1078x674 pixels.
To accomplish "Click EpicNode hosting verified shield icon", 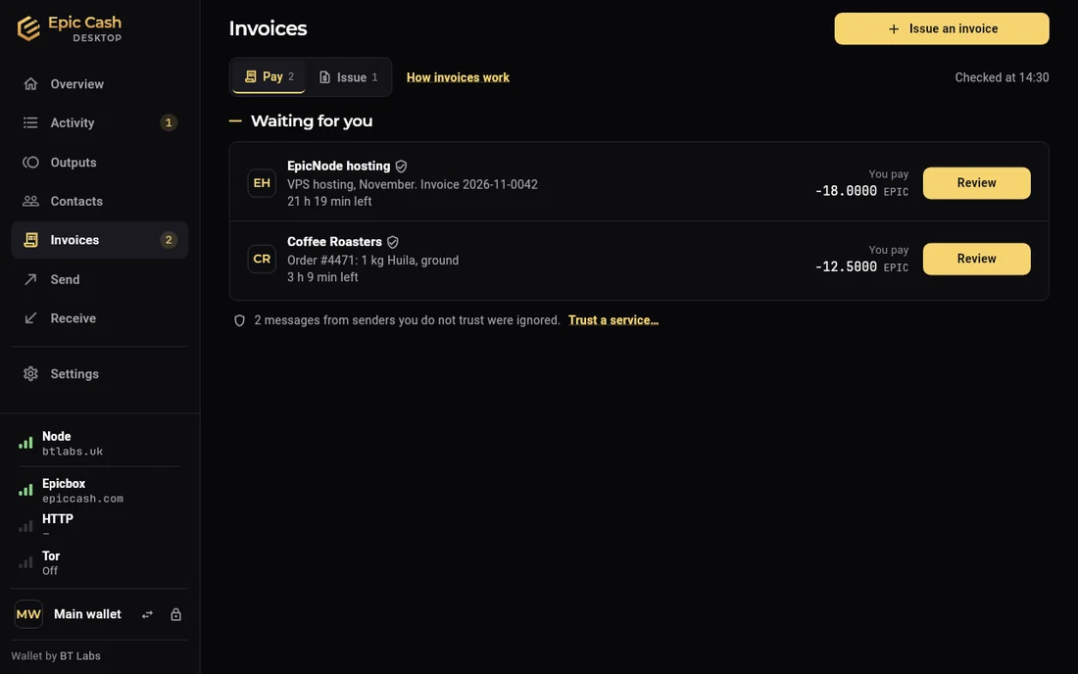I will tap(401, 167).
